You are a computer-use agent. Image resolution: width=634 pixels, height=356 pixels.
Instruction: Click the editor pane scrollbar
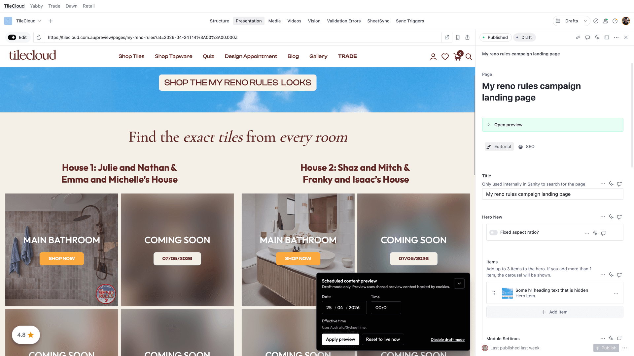632,115
